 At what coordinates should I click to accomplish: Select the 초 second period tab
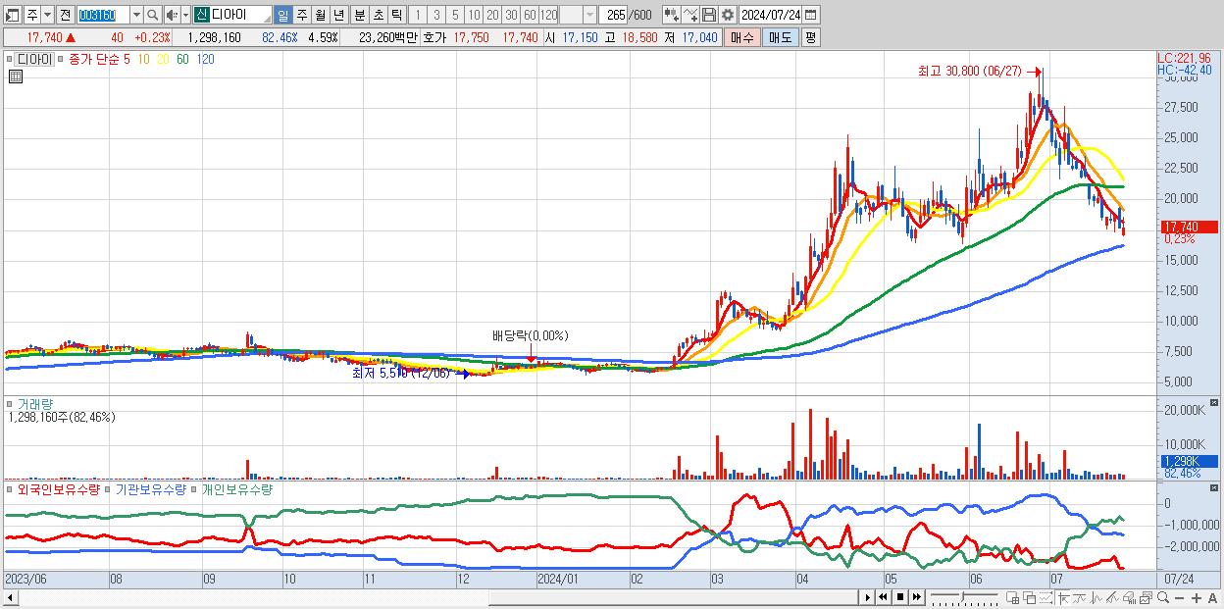point(378,15)
